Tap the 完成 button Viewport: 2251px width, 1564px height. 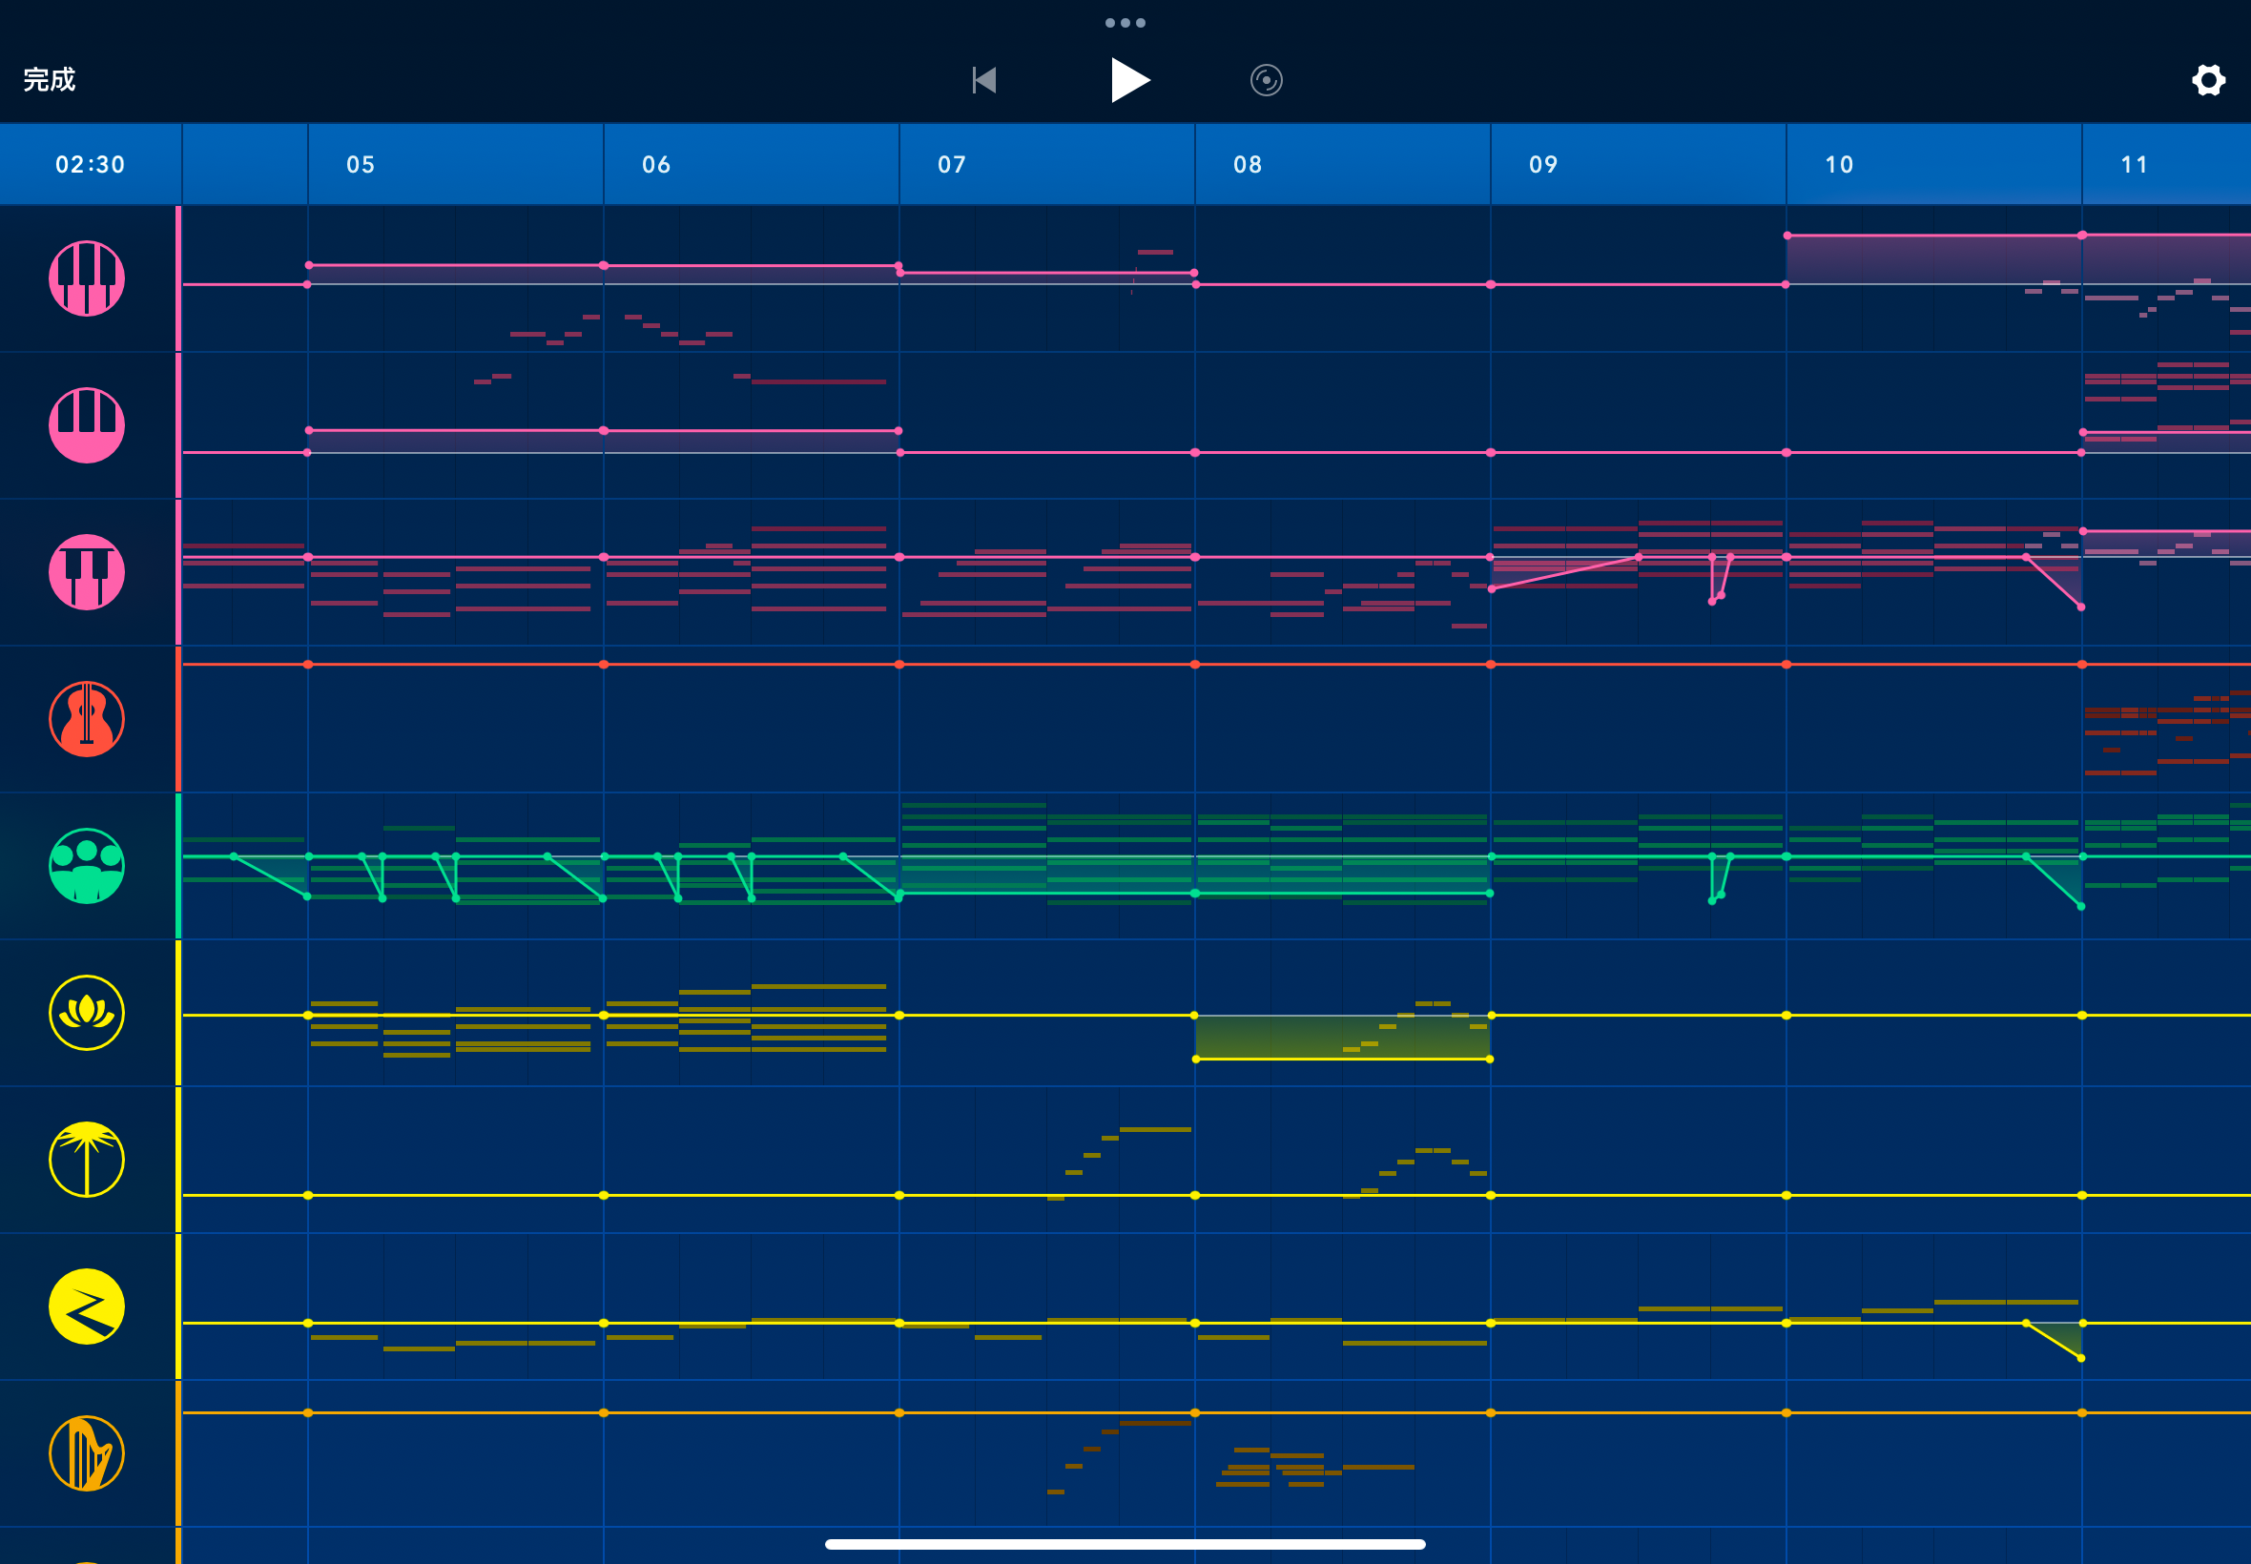(x=49, y=79)
